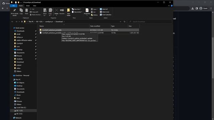Click the Search Download input field

pyautogui.click(x=150, y=22)
